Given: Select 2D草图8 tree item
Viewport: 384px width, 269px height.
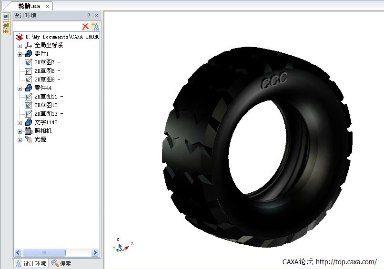Looking at the screenshot, I should pyautogui.click(x=47, y=71).
